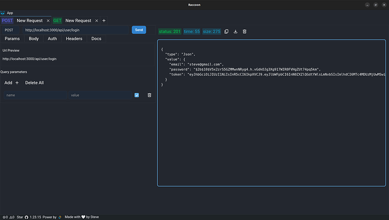Click the "type": "Json" line

point(180,54)
